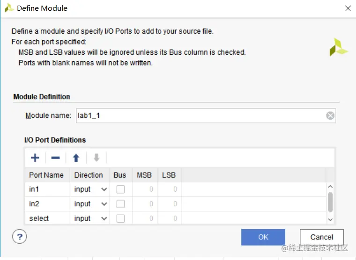Click the Vivado logo in title bar
This screenshot has width=356, height=260.
[9, 8]
